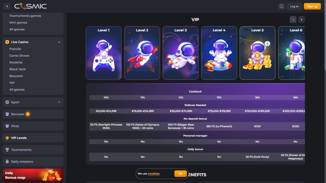Open the Shop basket icon
Screen dimensions: 326x183
7,126
